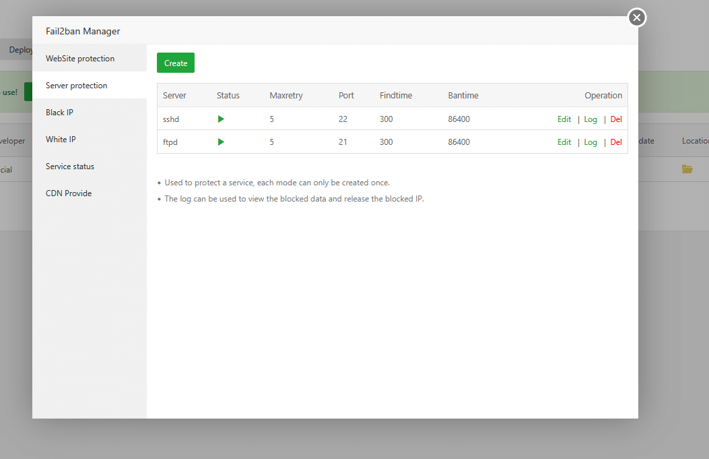
Task: Open folder icon in background page
Action: point(687,169)
